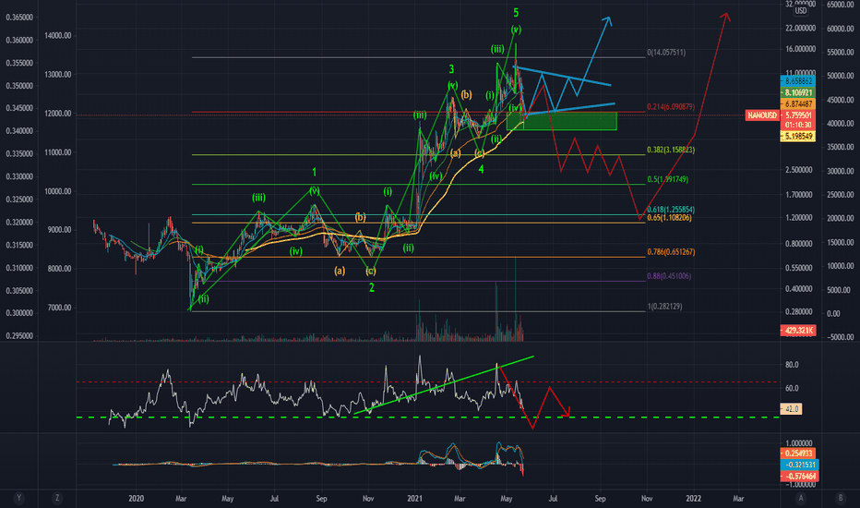Image resolution: width=860 pixels, height=508 pixels.
Task: Click the orange 0.254933 MACD value label
Action: coord(799,454)
